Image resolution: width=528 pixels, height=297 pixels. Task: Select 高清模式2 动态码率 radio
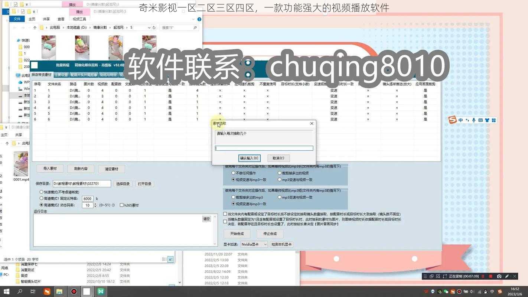click(42, 205)
